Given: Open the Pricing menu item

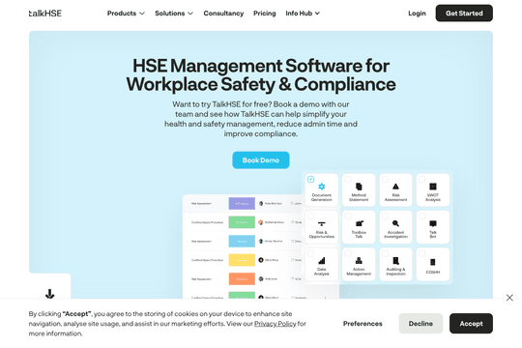Looking at the screenshot, I should click(x=265, y=14).
